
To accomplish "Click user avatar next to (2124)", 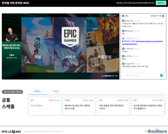I will click(123, 21).
